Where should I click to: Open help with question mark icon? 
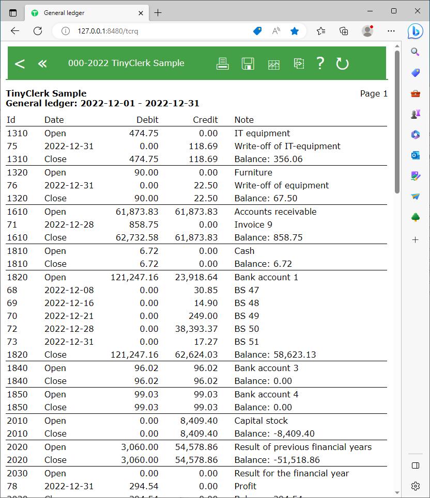point(320,63)
